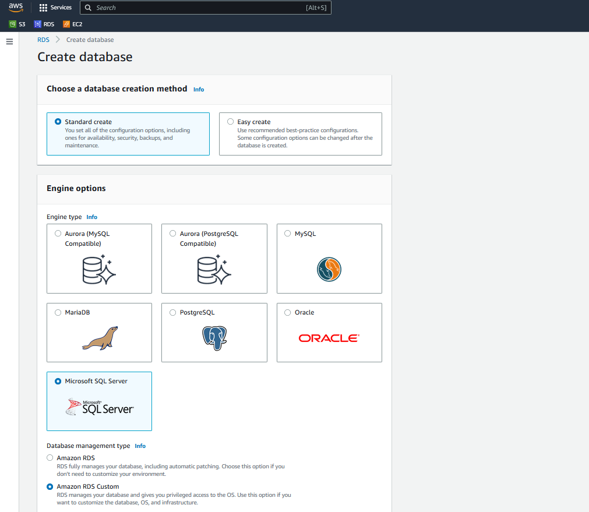Focus the AWS search field
589x512 pixels.
pos(206,8)
